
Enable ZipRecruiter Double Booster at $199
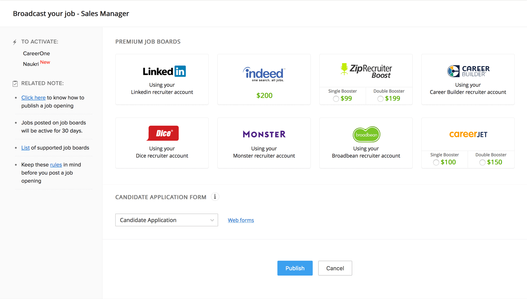[380, 99]
